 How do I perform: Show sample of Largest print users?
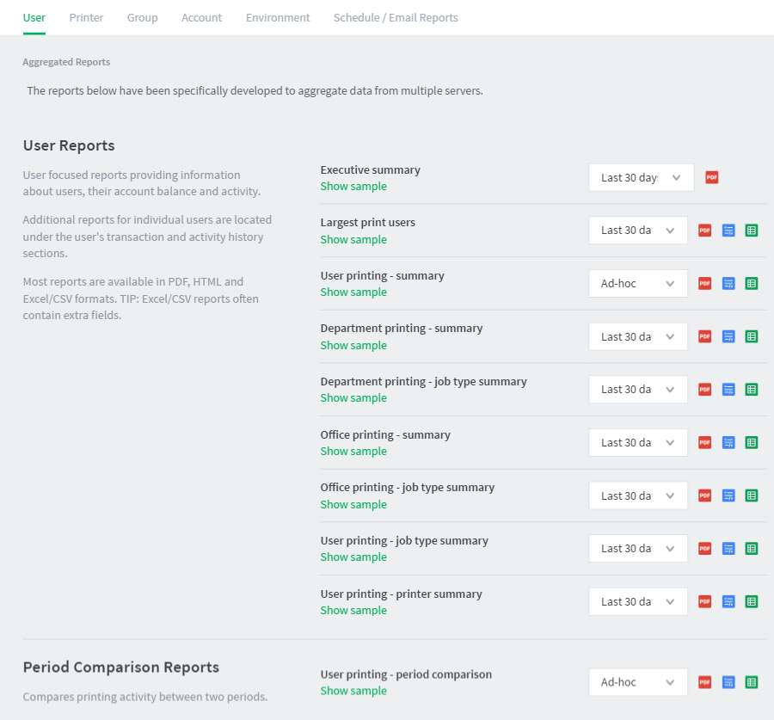(353, 239)
